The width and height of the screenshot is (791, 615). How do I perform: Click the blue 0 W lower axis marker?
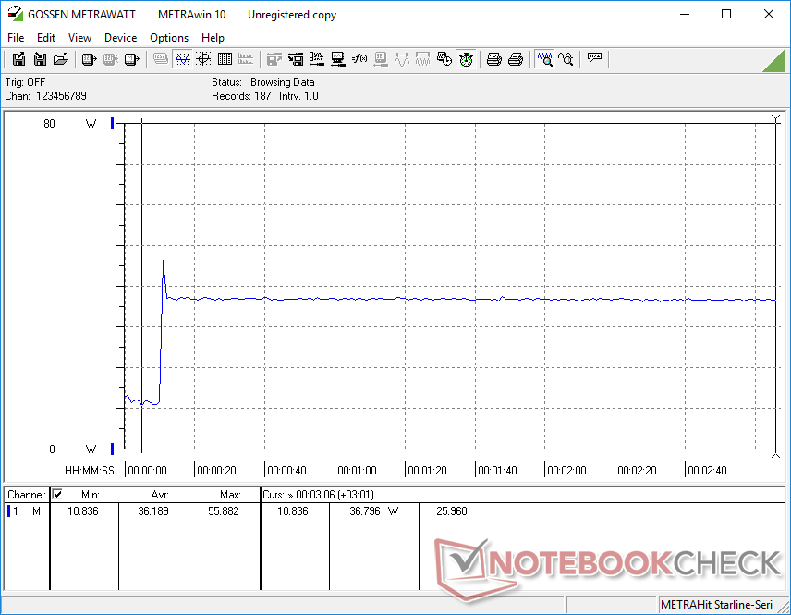pos(113,449)
